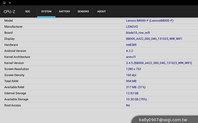Tap the 16° temperature indicator in status bar
198x123 pixels.
10,2
